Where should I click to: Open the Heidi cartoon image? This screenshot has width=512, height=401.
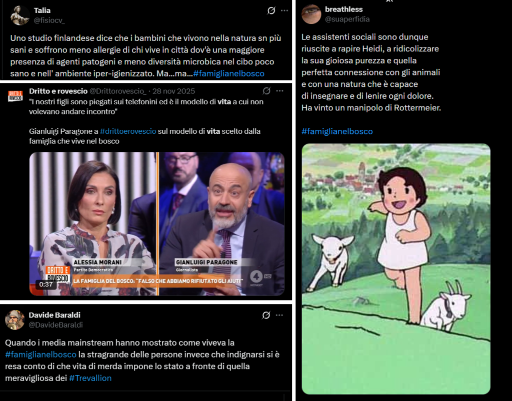pyautogui.click(x=396, y=269)
